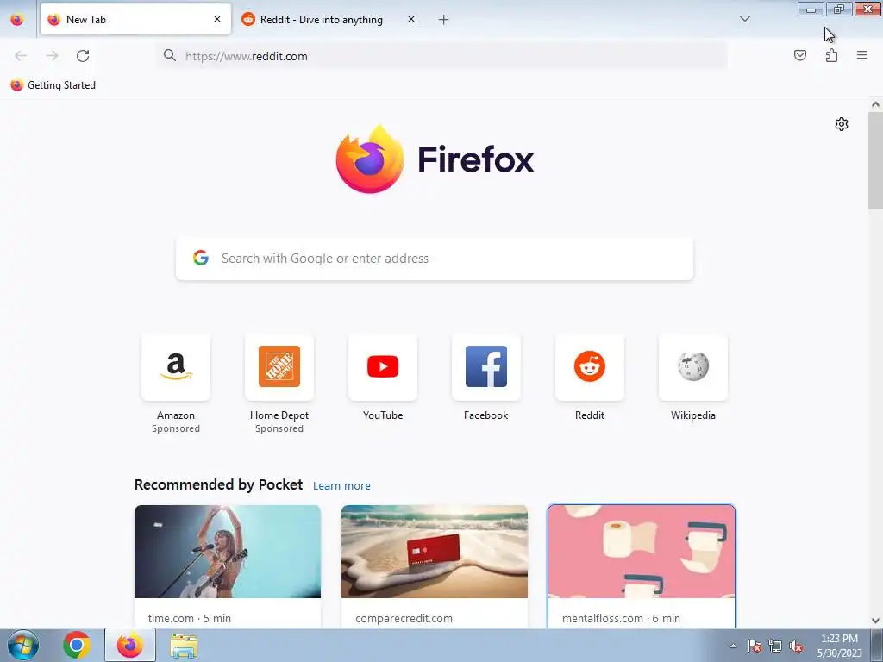Click the page scrollbar up arrow
This screenshot has height=662, width=883.
coord(875,104)
